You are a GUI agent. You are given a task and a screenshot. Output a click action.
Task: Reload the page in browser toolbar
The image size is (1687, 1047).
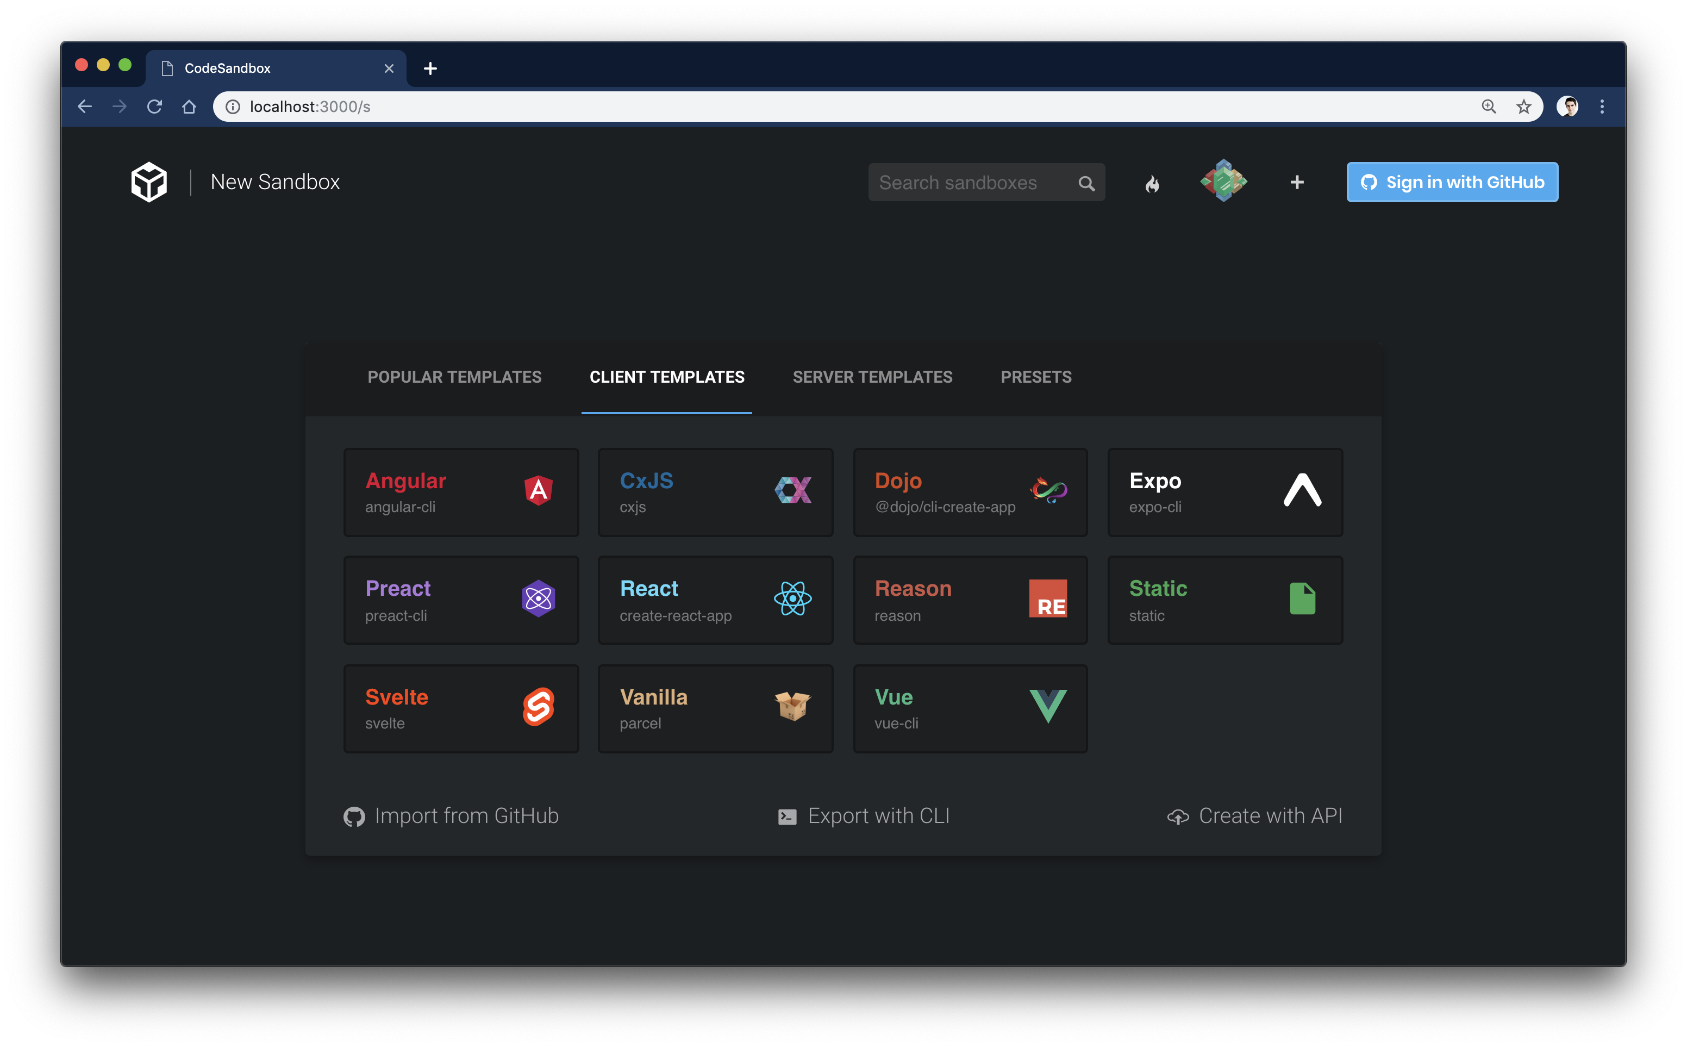coord(154,107)
